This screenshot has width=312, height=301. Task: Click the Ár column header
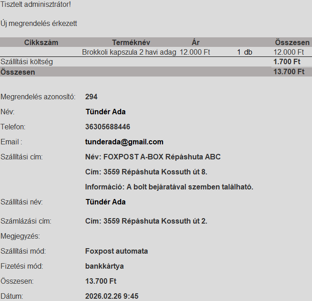(x=195, y=42)
